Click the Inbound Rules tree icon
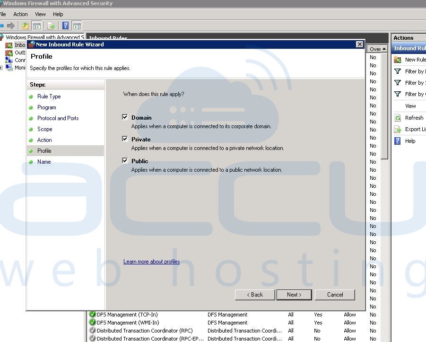This screenshot has height=342, width=426. 9,45
